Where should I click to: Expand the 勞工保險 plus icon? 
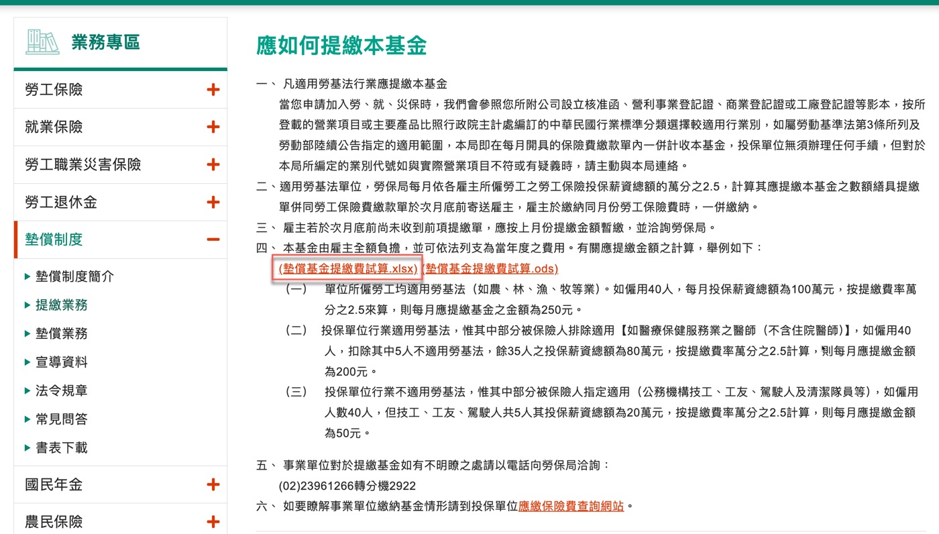click(213, 89)
